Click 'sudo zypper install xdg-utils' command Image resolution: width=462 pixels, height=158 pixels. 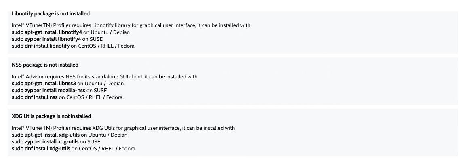45,141
